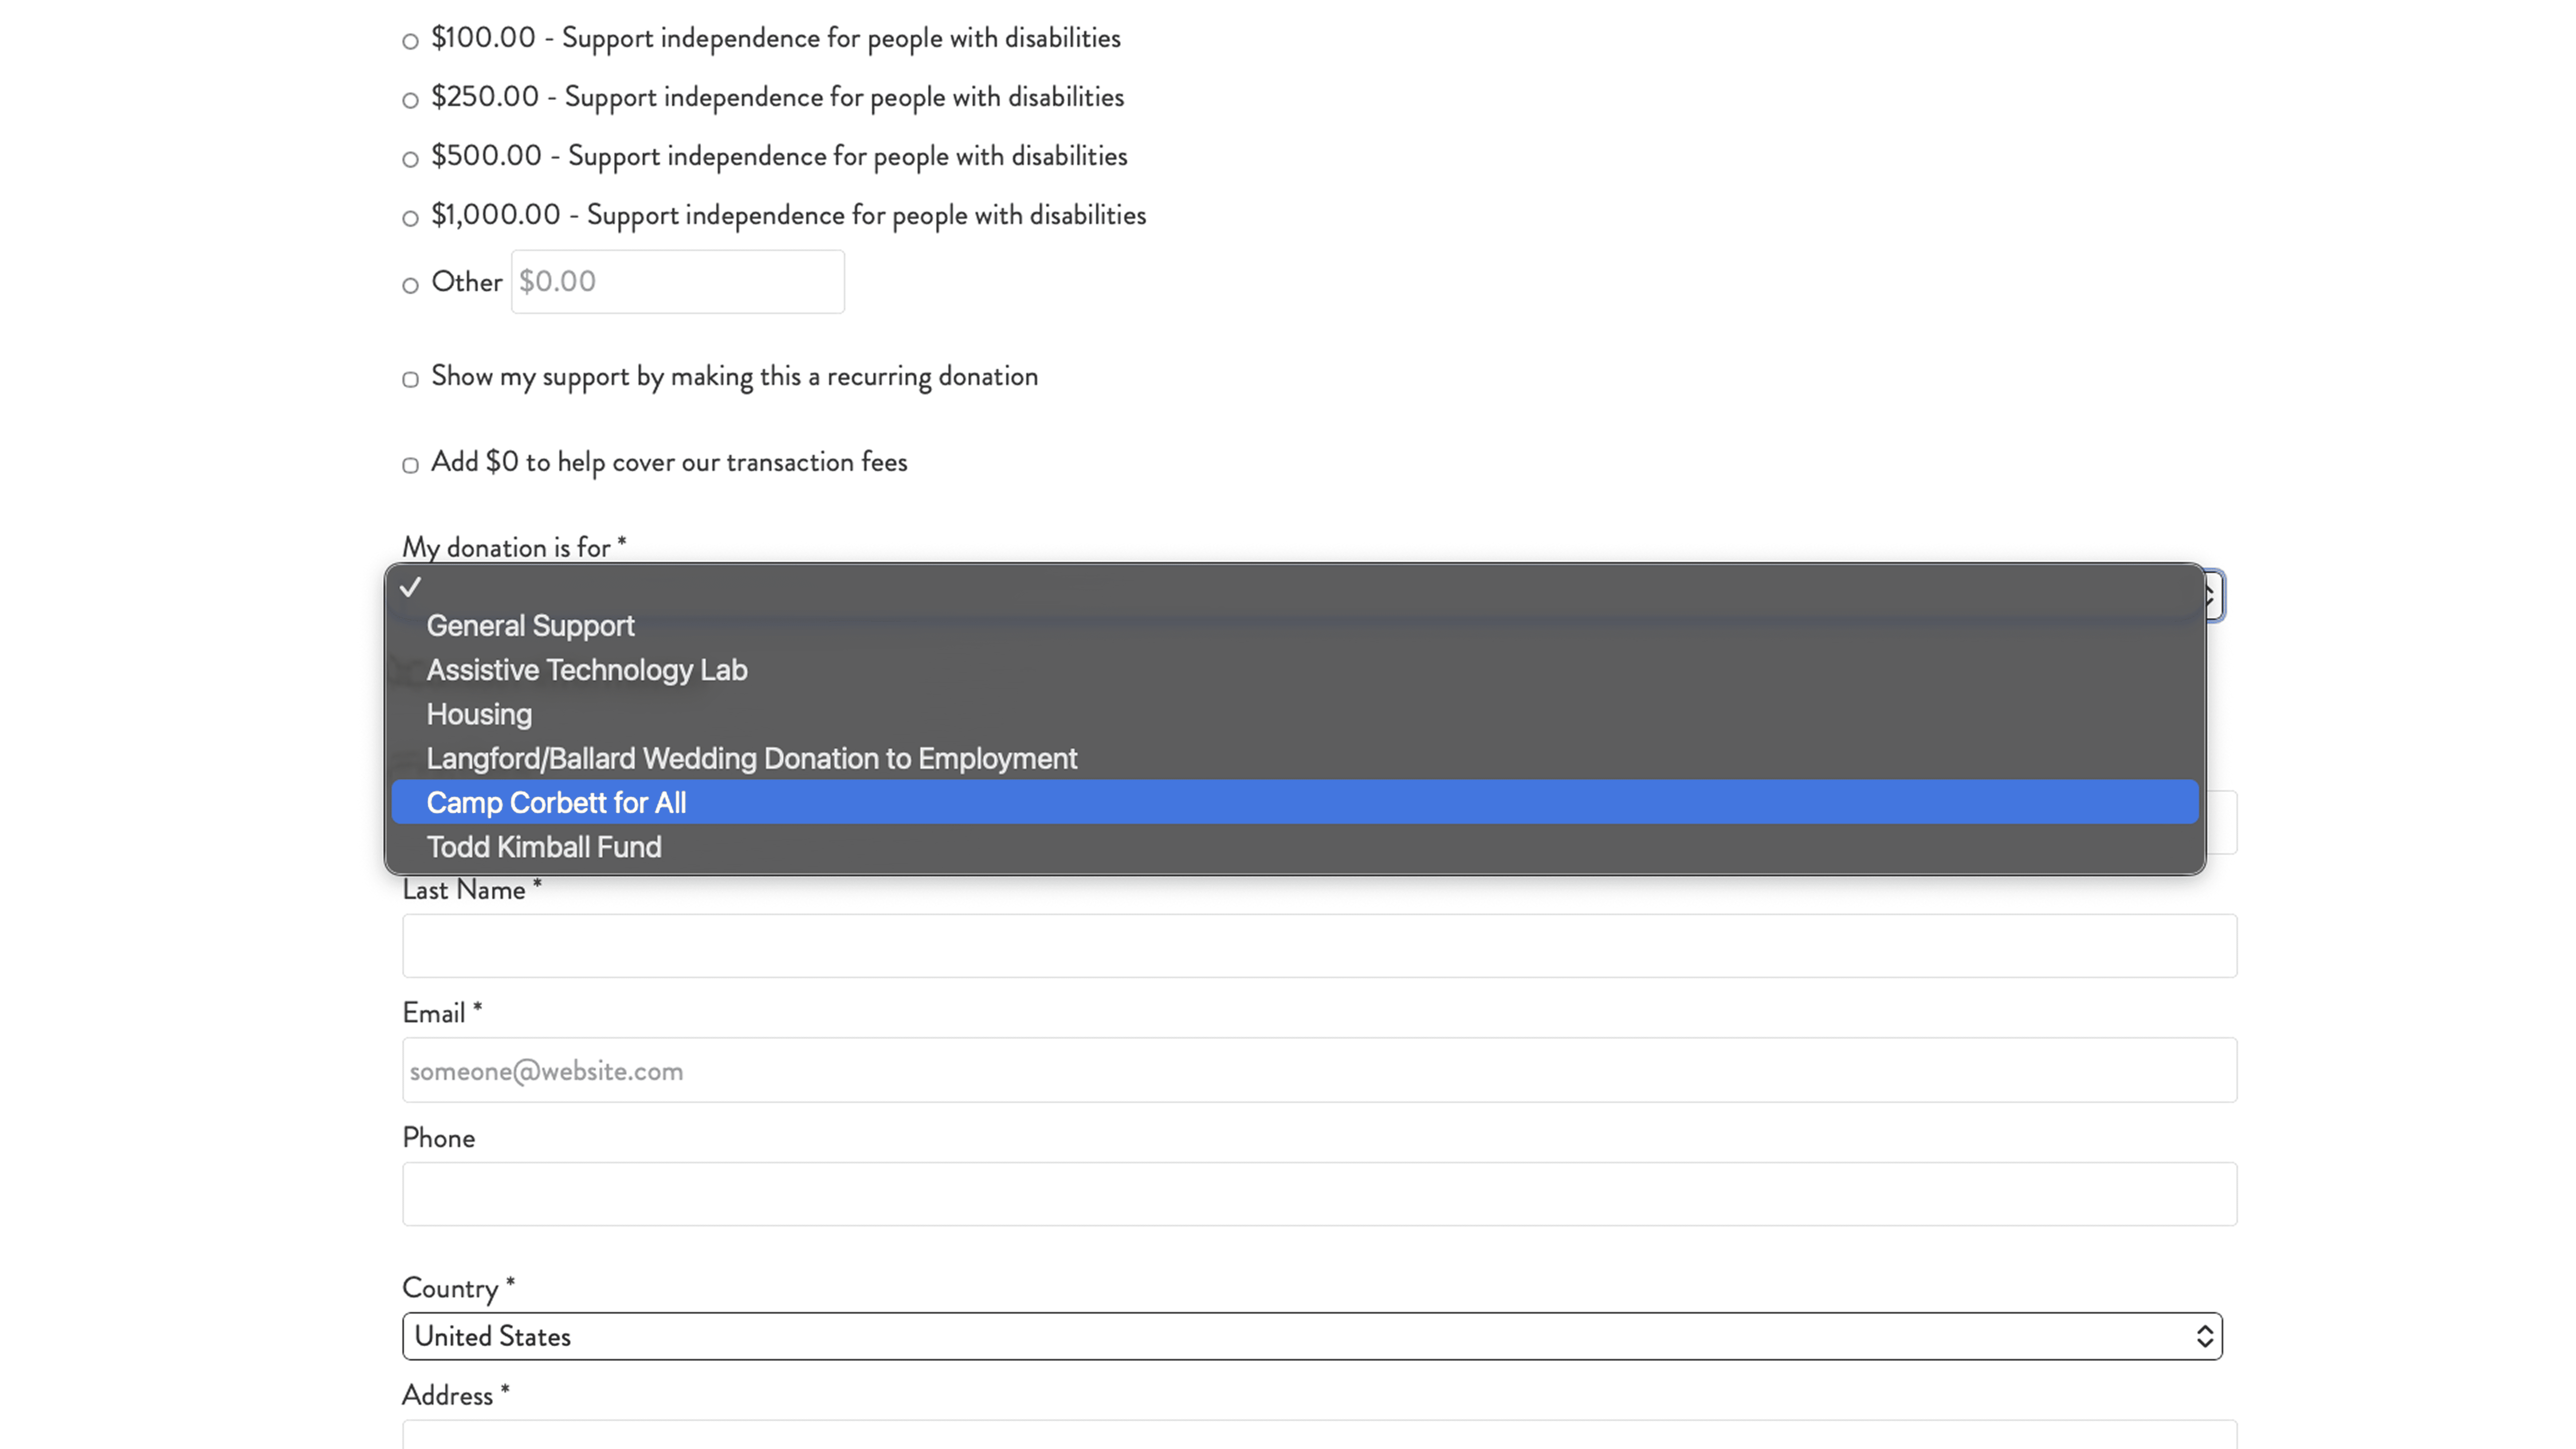Check the cover transaction fees checkbox
This screenshot has width=2576, height=1449.
coord(410,465)
